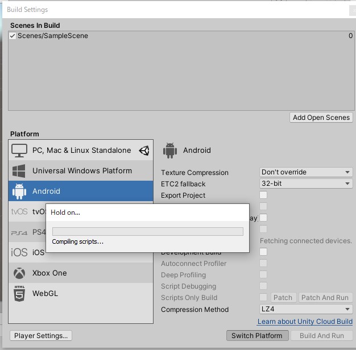Viewport: 356px width, 350px height.
Task: Click the iOS platform icon
Action: coord(19,252)
